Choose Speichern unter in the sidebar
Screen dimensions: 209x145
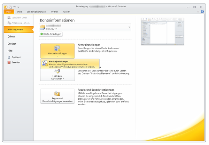(x=17, y=18)
